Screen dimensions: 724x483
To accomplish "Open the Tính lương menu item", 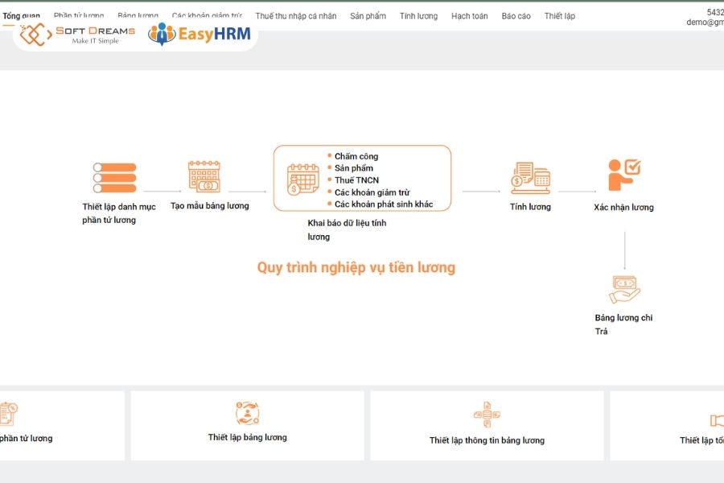I will click(419, 16).
